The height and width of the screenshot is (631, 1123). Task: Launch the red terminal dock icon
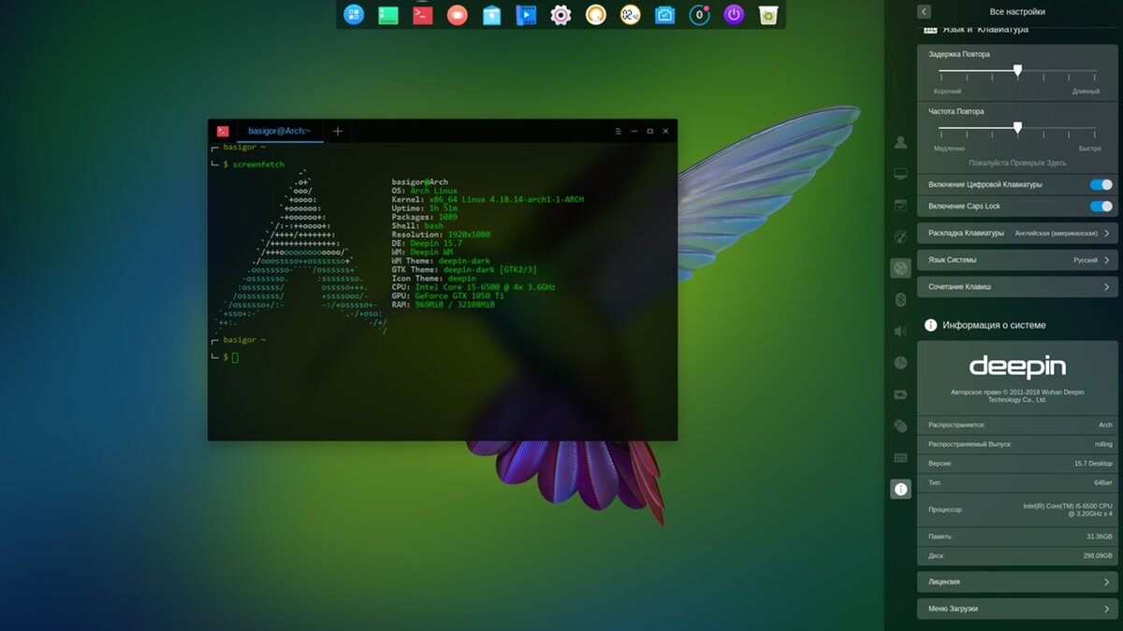point(423,14)
